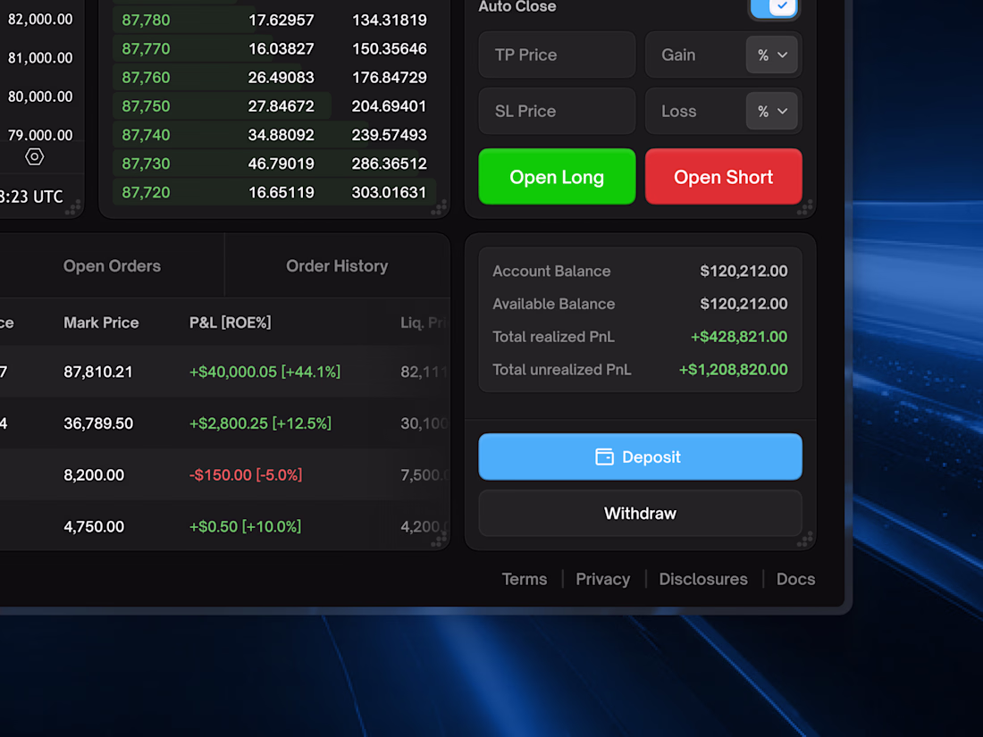Viewport: 983px width, 737px height.
Task: Click the position with mark price 87,810.21
Action: coord(225,372)
